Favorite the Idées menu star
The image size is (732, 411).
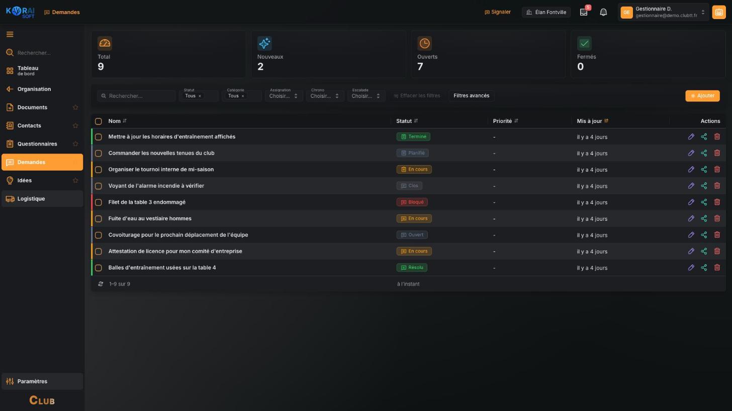pos(75,181)
